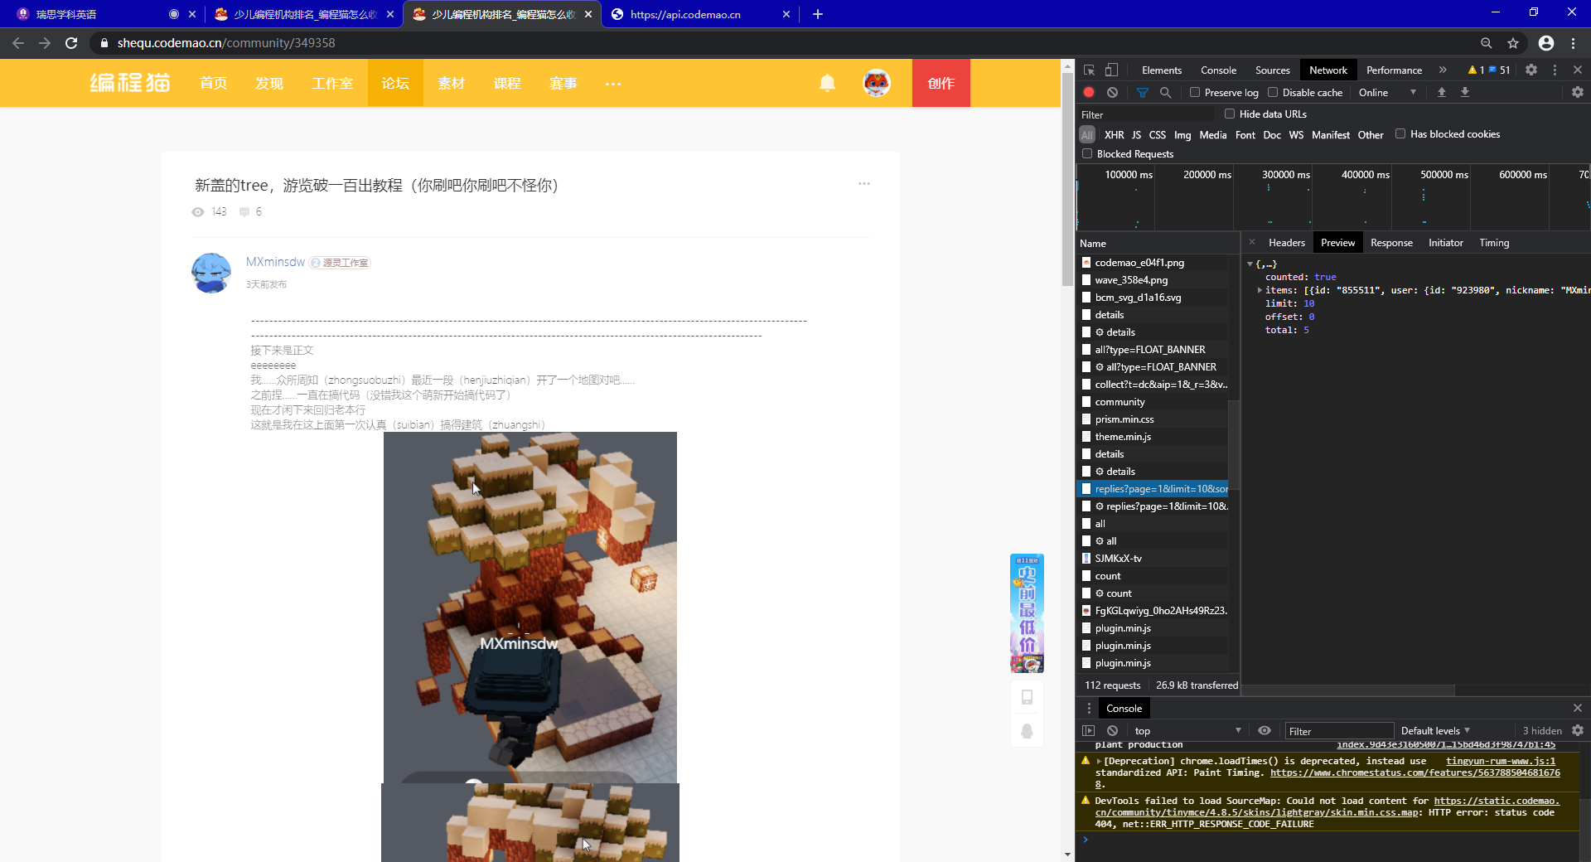Expand the items array in Preview

[x=1260, y=290]
